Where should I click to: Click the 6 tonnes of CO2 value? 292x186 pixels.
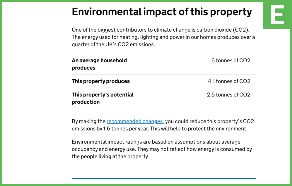pyautogui.click(x=231, y=61)
